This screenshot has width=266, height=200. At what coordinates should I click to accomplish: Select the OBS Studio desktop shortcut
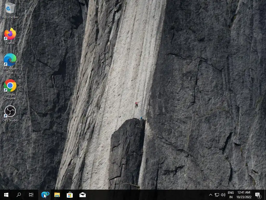(x=10, y=114)
